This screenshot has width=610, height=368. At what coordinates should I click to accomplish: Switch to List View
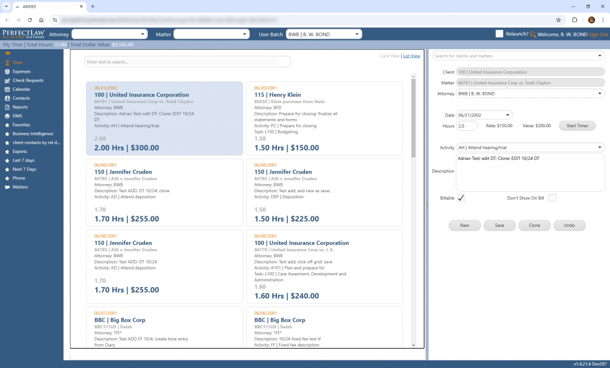(411, 56)
